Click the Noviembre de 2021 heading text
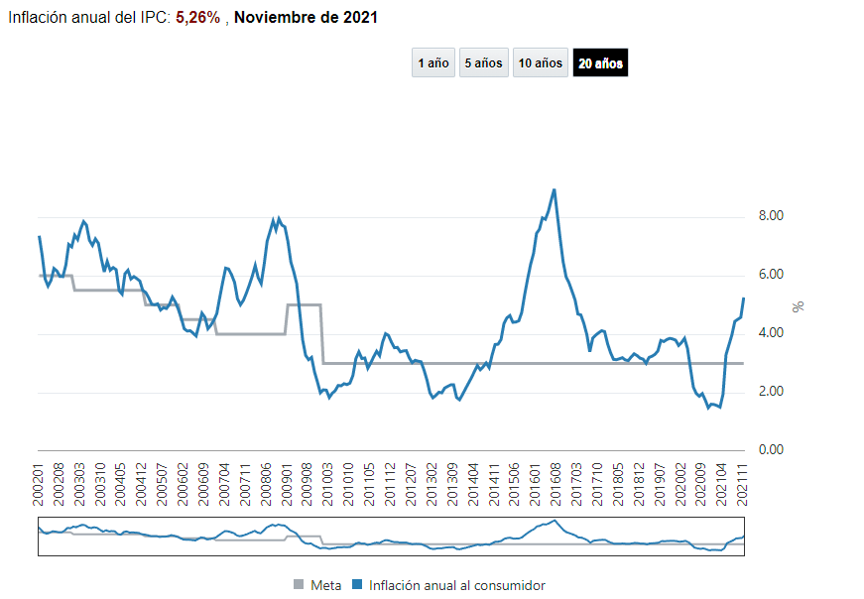Screen dimensions: 864x599 tap(306, 18)
